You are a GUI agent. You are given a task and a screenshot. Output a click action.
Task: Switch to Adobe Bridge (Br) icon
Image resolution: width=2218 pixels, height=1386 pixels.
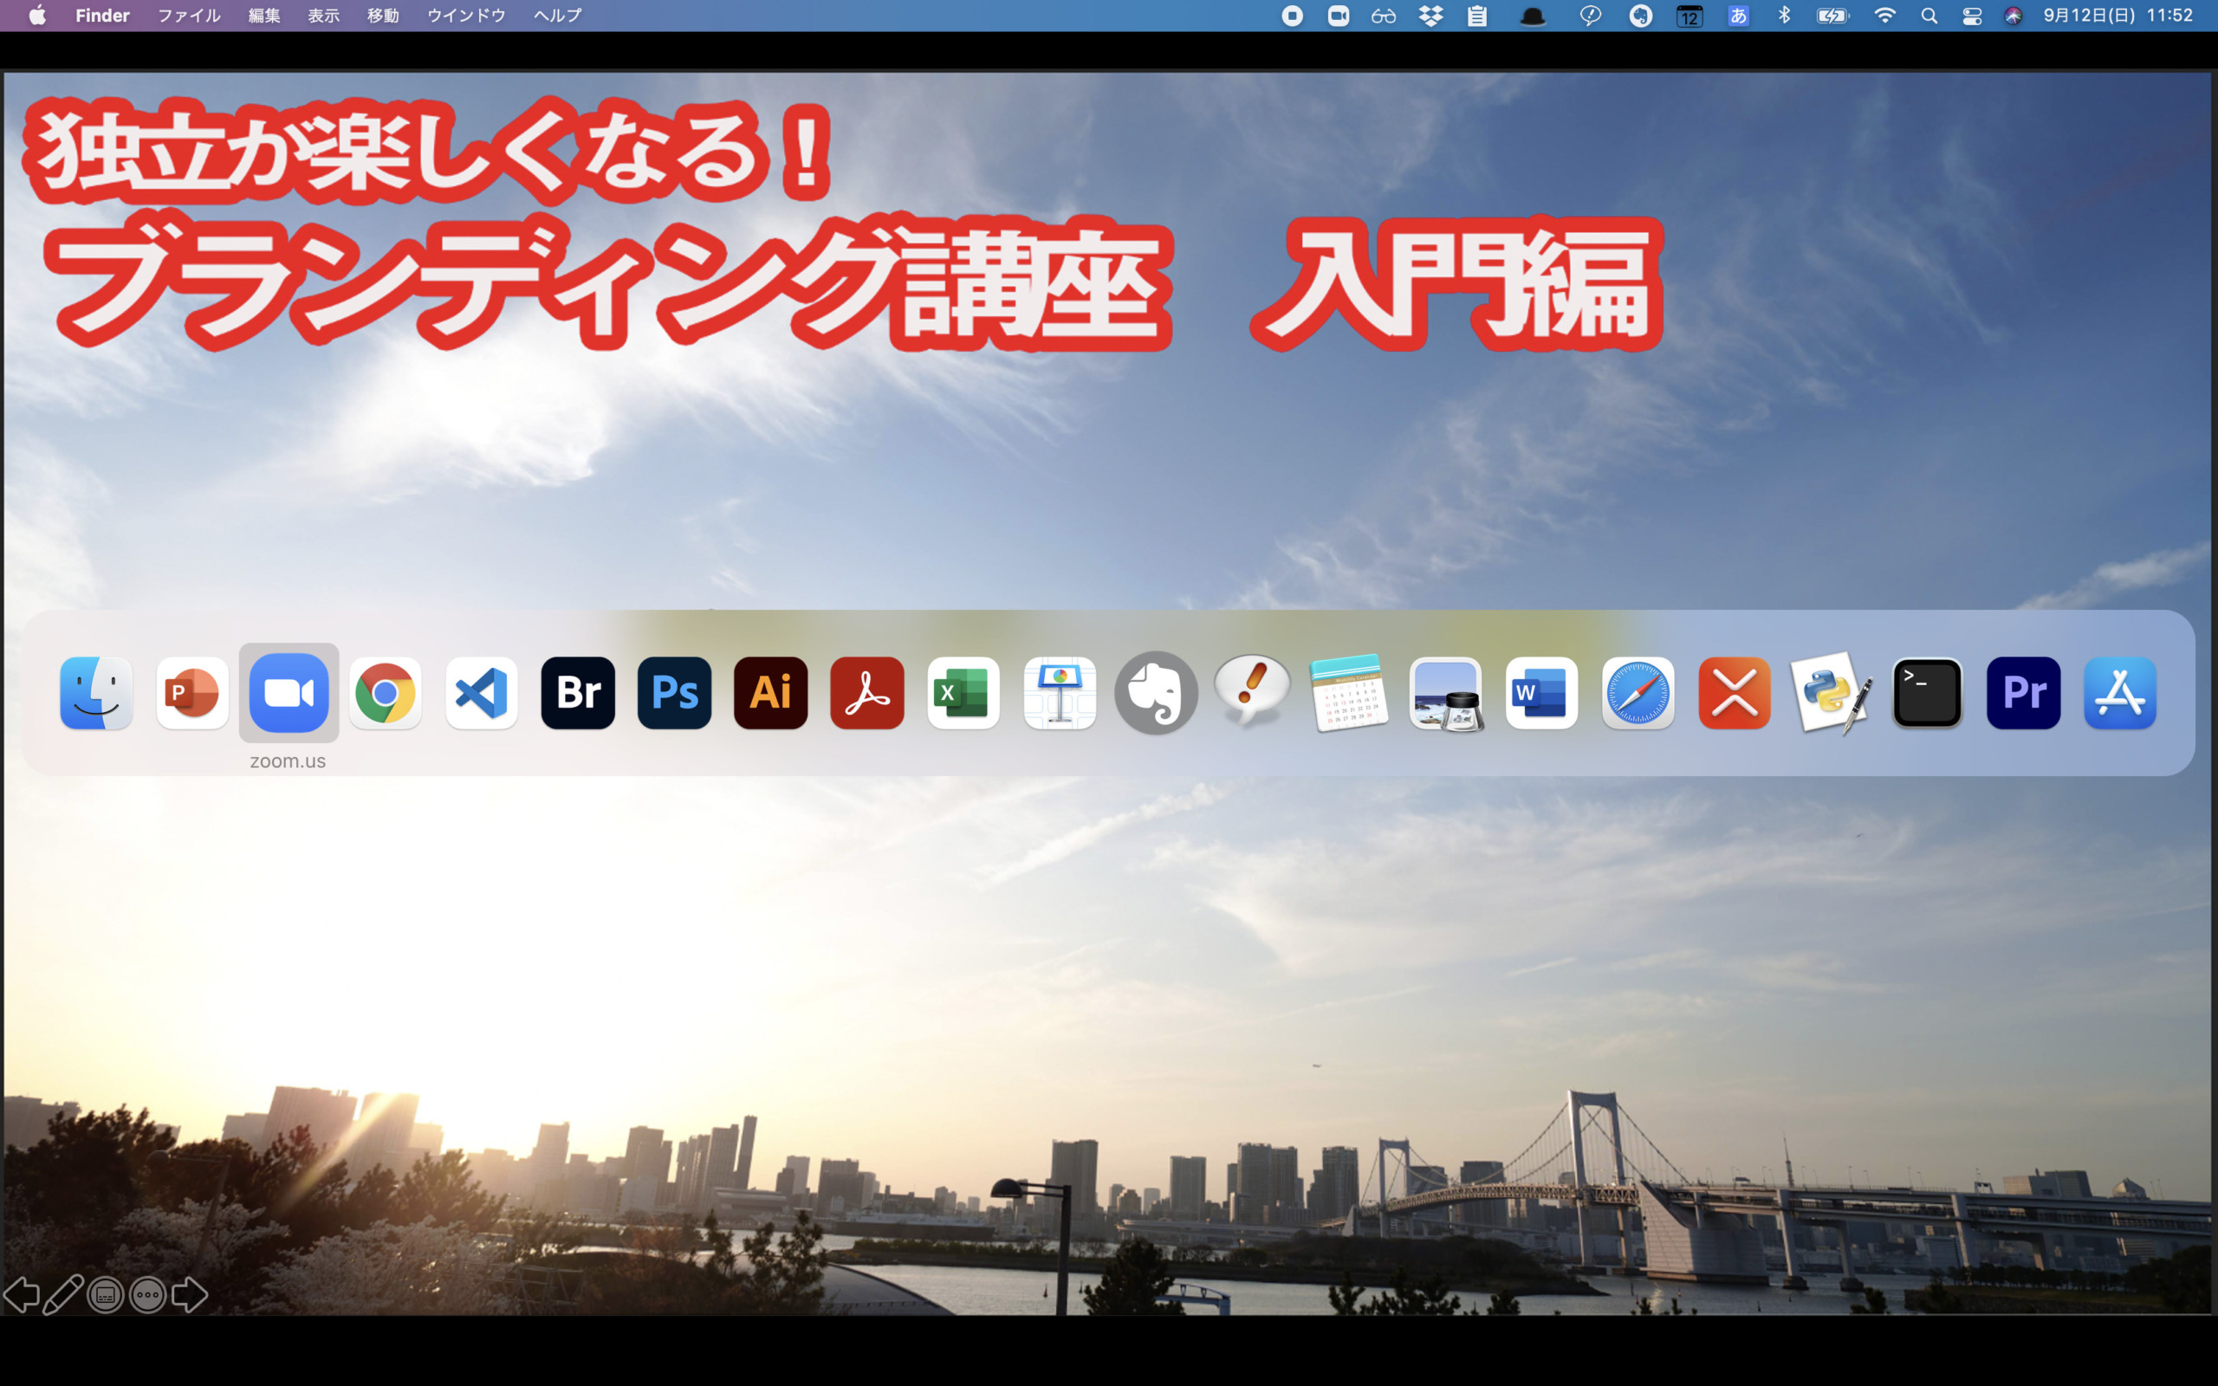[x=579, y=693]
